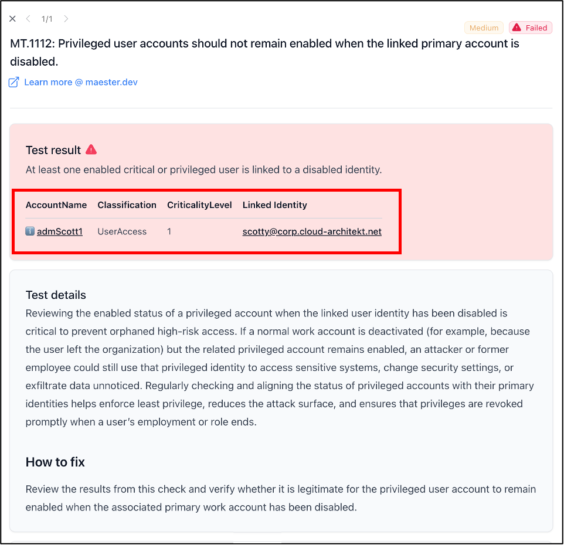564x545 pixels.
Task: Close the test detail panel
Action: [12, 19]
